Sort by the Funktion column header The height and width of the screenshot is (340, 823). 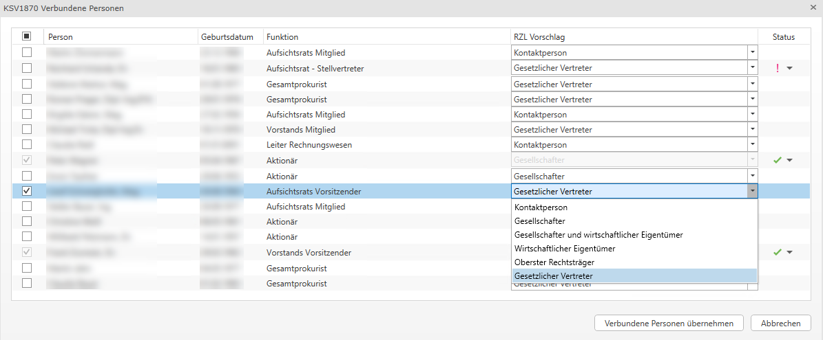tap(282, 37)
